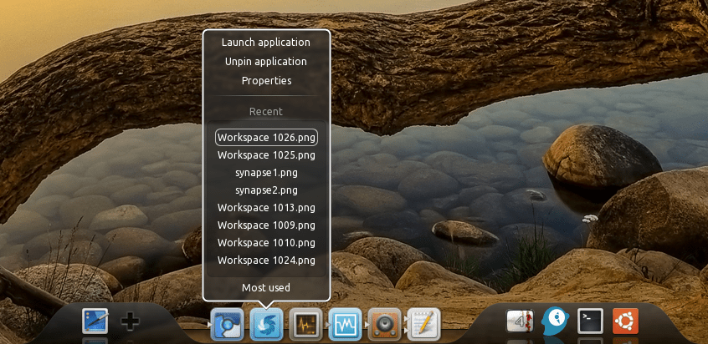This screenshot has height=344, width=708.
Task: Click the desktop drawing icon in left dock
Action: click(95, 321)
